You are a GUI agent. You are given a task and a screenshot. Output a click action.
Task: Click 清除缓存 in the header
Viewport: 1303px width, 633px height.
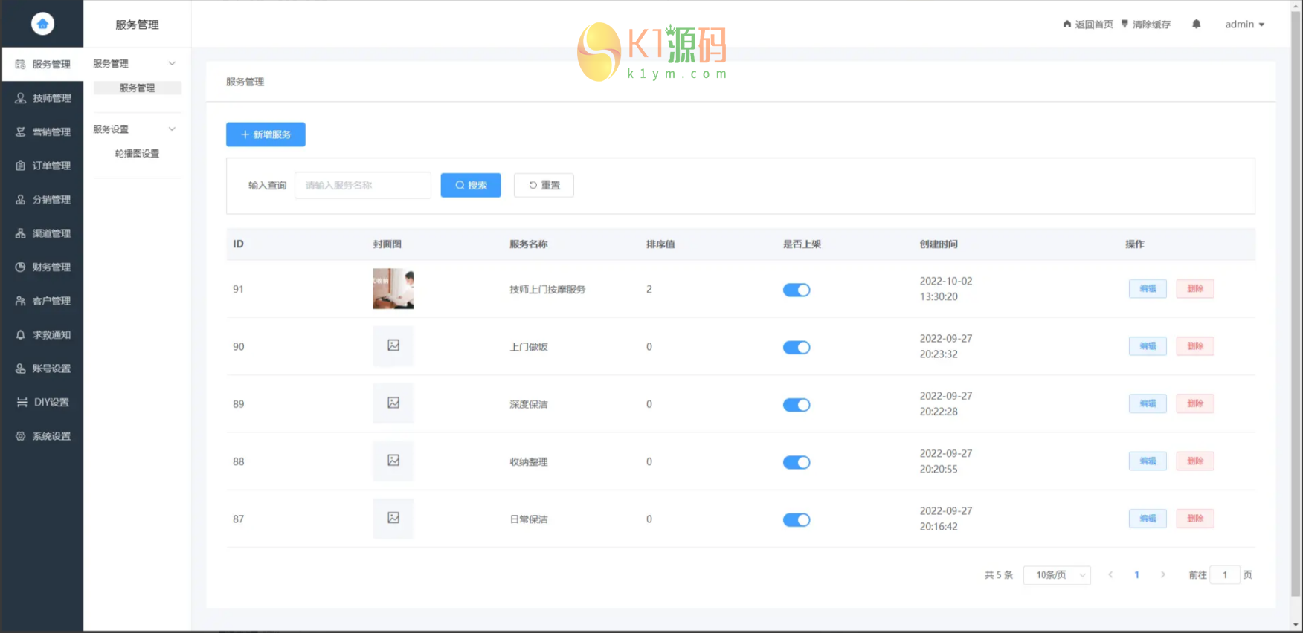click(x=1146, y=25)
